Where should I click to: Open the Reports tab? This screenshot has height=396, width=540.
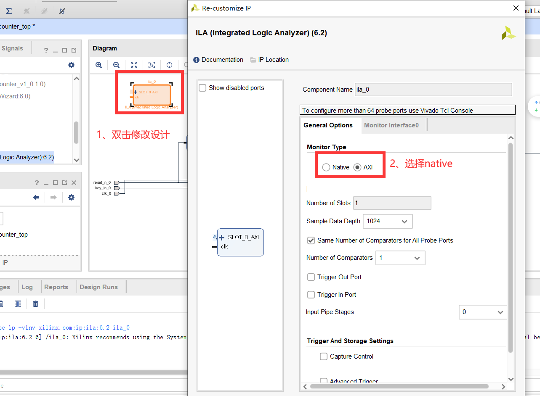coord(56,287)
